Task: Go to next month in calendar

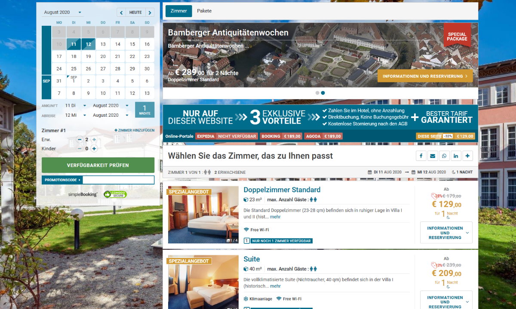Action: pyautogui.click(x=150, y=12)
